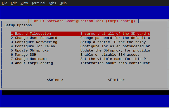Choose option 5 Update Obfsproxy
The image size is (169, 108).
click(80, 50)
